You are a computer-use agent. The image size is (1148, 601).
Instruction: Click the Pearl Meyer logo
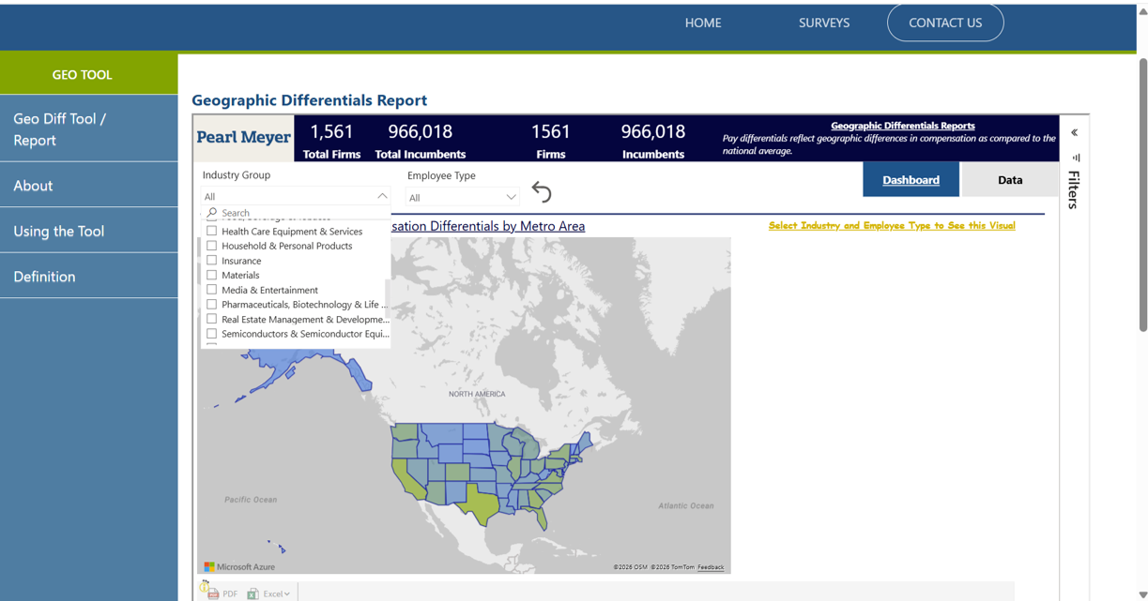(243, 138)
